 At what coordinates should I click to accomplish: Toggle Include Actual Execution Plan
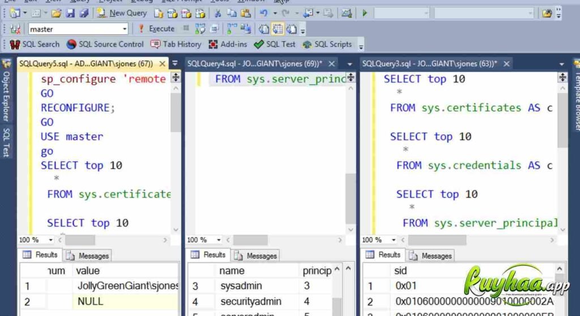[x=232, y=29]
